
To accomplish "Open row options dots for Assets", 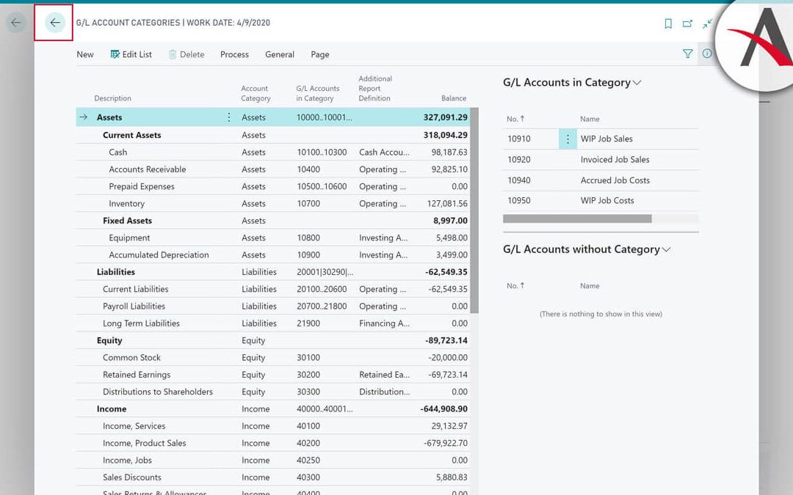I will coord(228,117).
